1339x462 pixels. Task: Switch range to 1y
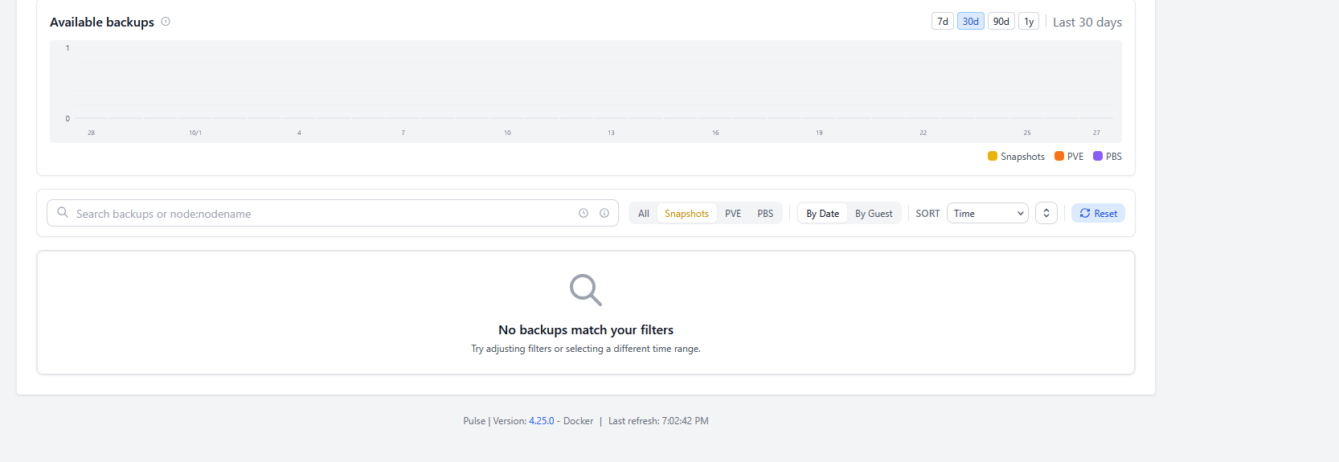click(1029, 22)
